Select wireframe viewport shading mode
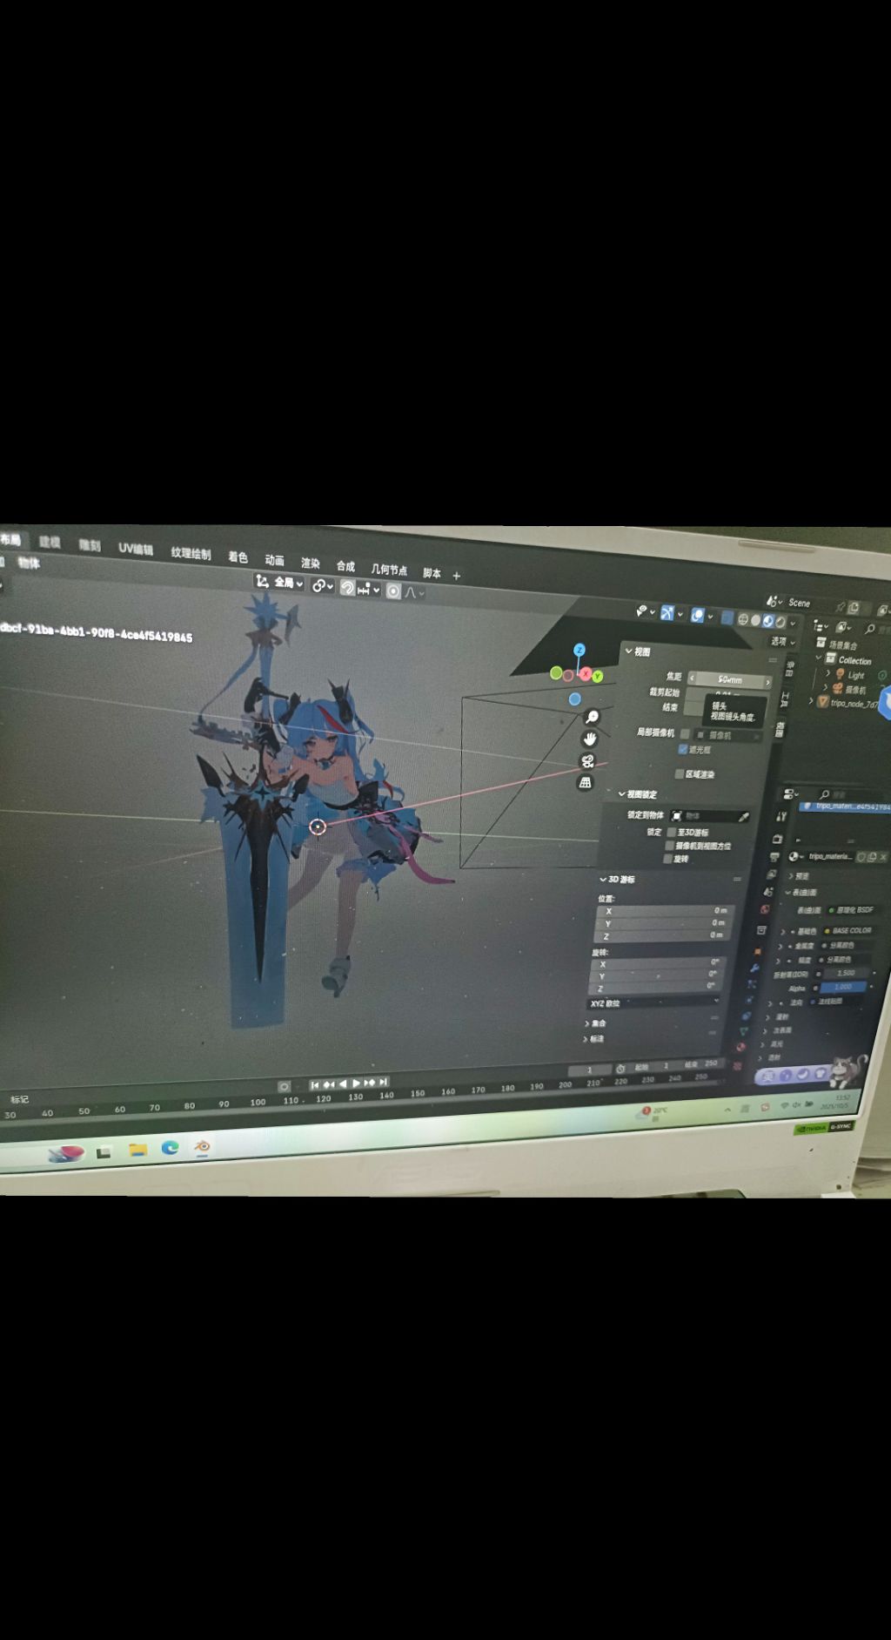This screenshot has height=1640, width=891. 743,619
